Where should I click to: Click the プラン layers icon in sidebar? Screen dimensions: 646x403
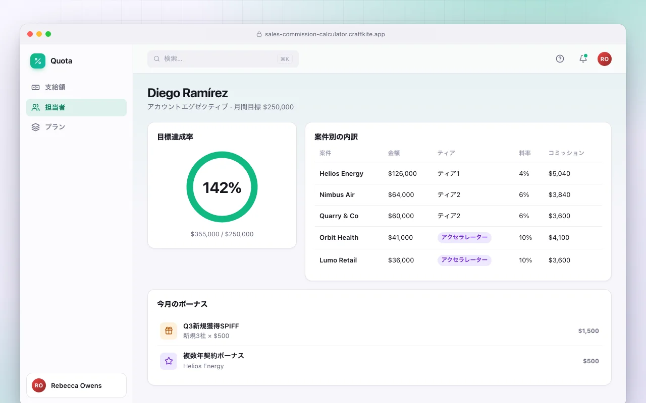[x=35, y=127]
